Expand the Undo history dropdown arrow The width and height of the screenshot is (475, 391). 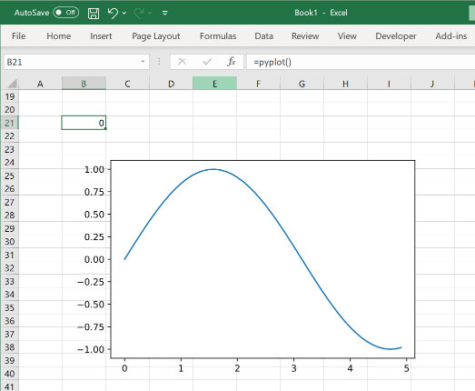pos(124,13)
